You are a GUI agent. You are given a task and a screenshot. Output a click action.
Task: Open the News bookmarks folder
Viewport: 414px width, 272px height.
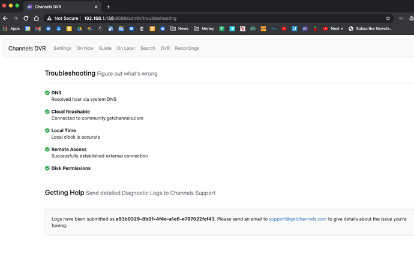coord(179,29)
